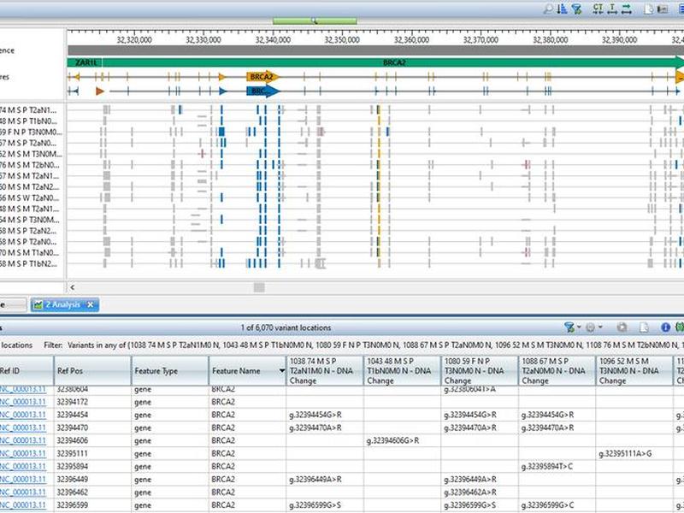Click the blue info icon in variants toolbar
684x513 pixels.
click(665, 327)
